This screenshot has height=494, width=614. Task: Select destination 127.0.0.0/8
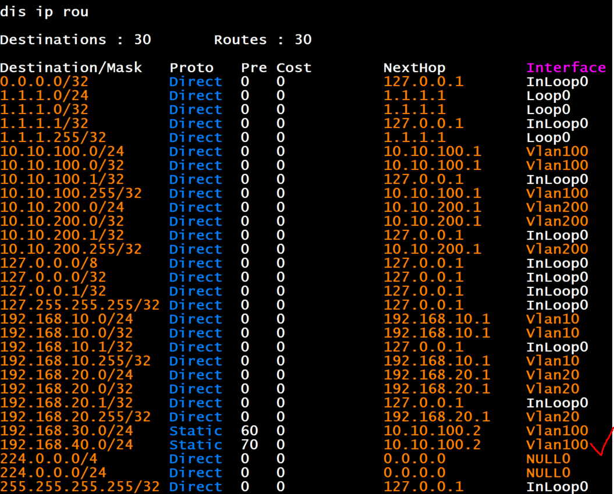click(49, 263)
